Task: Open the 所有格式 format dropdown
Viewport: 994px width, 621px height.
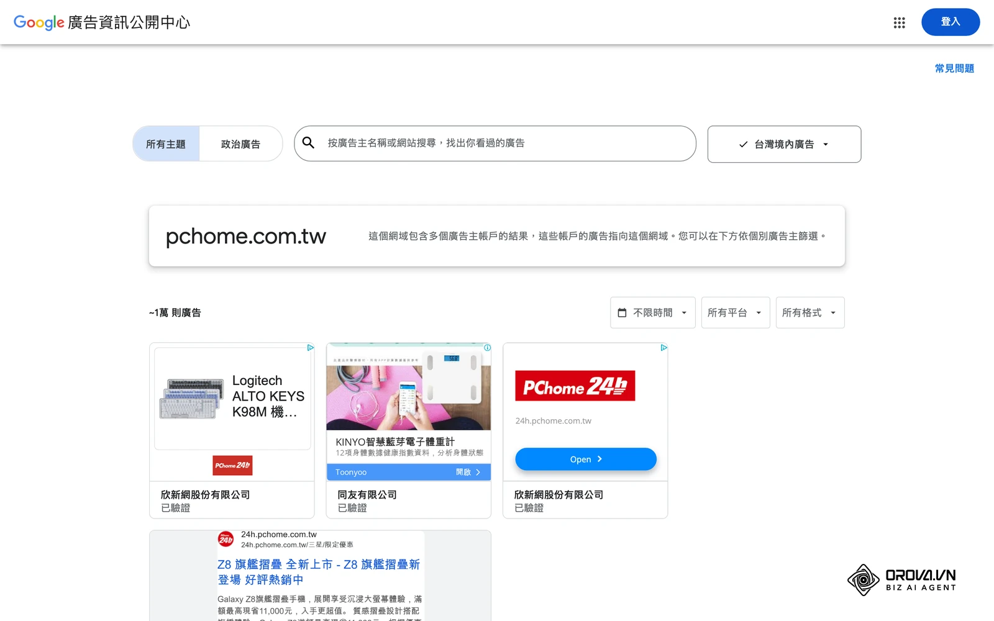Action: [810, 312]
